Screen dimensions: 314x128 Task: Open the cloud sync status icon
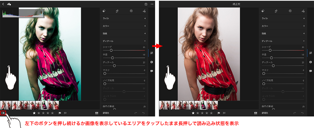9,4
